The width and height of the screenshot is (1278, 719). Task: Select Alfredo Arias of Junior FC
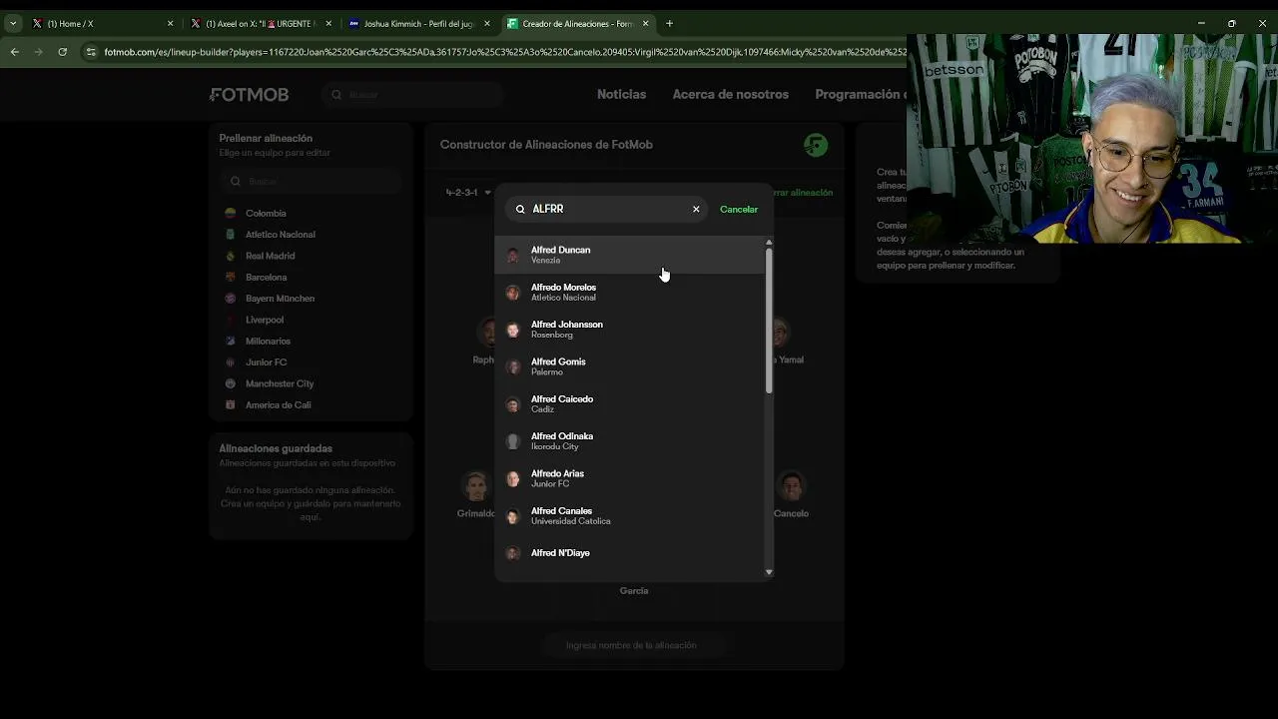click(629, 478)
